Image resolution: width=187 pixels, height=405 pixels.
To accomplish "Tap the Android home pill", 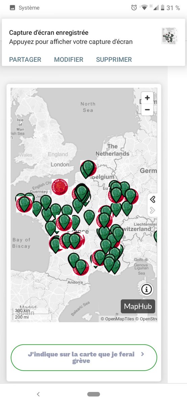I will click(93, 394).
